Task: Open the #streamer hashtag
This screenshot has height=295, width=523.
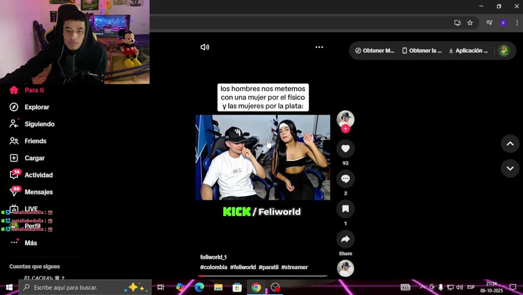Action: [294, 267]
